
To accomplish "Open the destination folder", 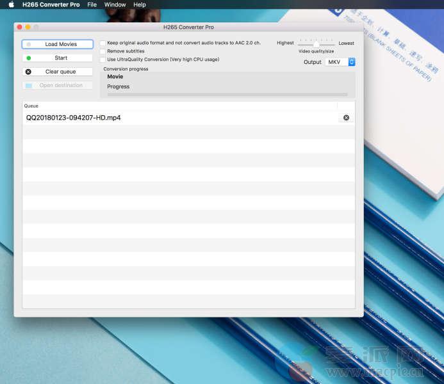I will point(58,86).
